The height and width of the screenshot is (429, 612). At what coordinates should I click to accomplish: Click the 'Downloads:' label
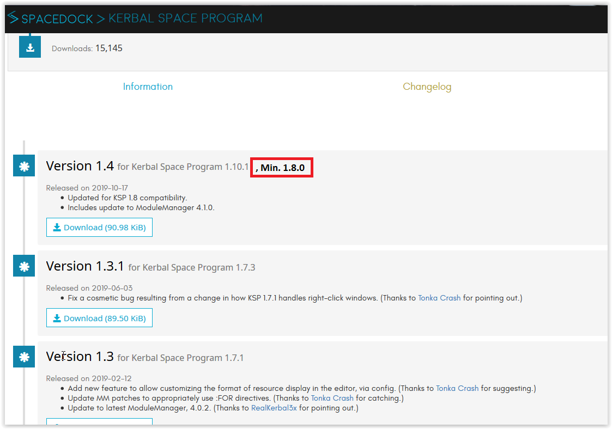[72, 49]
